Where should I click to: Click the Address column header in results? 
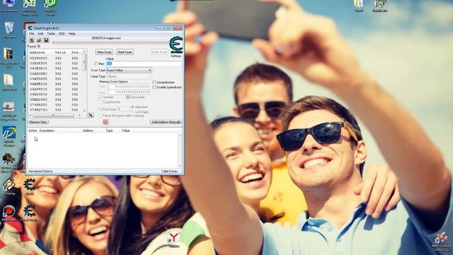click(38, 52)
